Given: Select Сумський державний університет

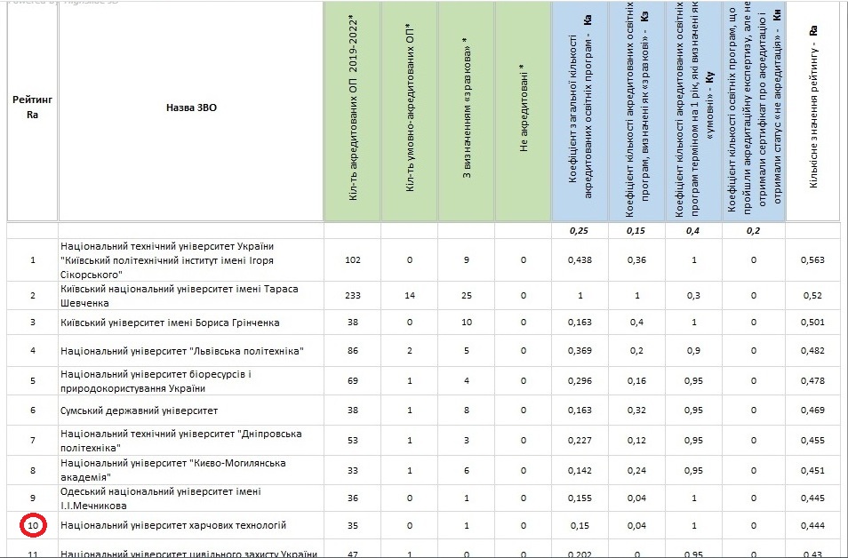Looking at the screenshot, I should click(139, 411).
